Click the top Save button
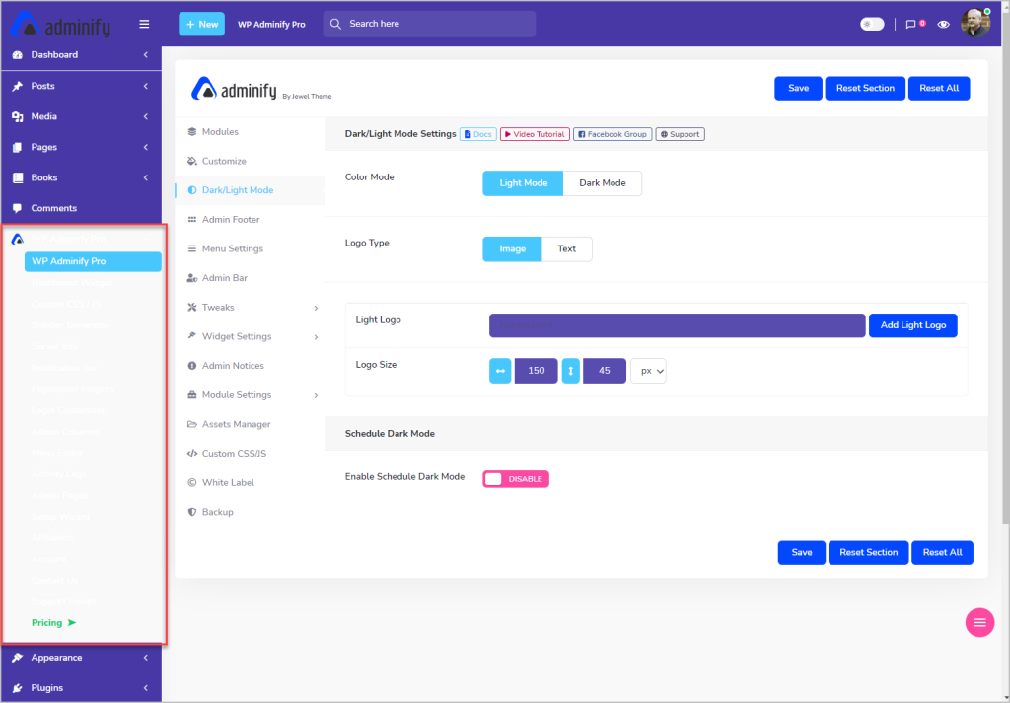This screenshot has width=1010, height=703. coord(798,88)
